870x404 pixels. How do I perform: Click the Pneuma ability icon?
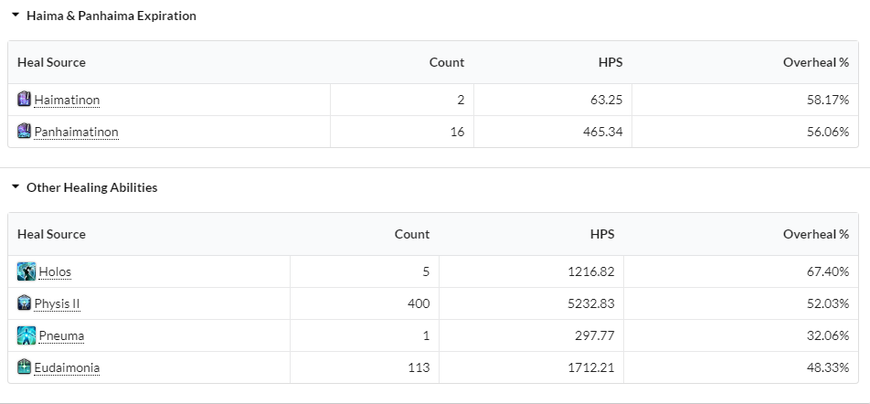[x=27, y=335]
